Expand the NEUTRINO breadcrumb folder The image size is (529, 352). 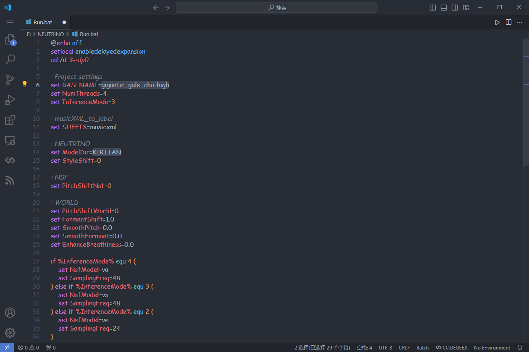pyautogui.click(x=50, y=34)
